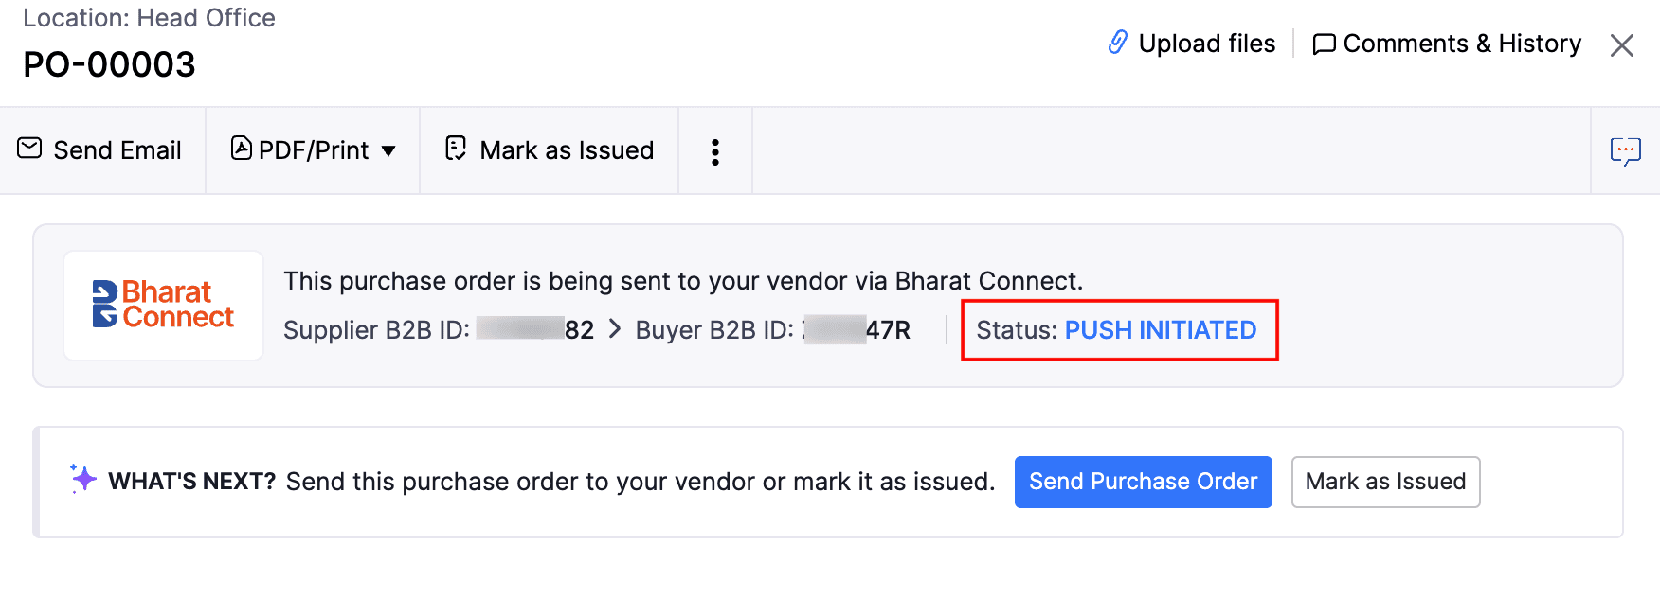The width and height of the screenshot is (1660, 598).
Task: Open the PUSH INITIATED status link
Action: pos(1160,330)
